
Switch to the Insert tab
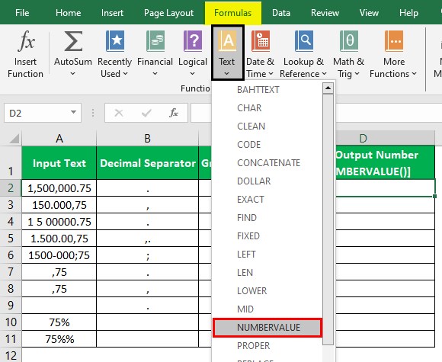[112, 13]
